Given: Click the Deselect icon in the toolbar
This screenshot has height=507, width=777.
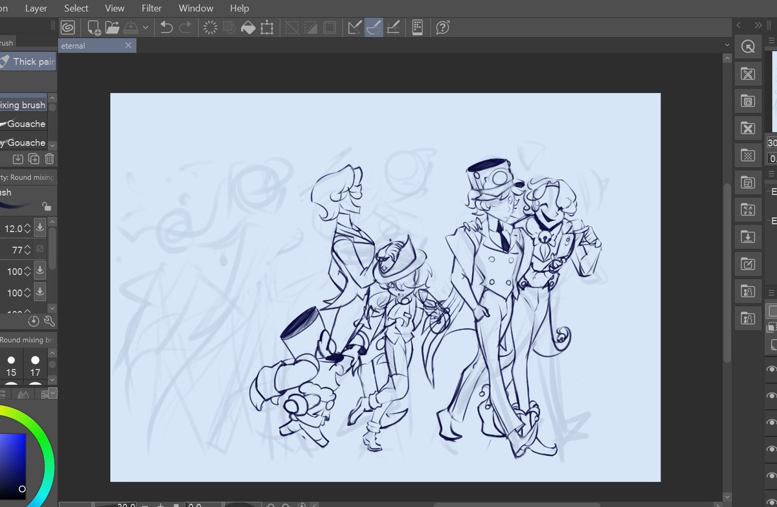Looking at the screenshot, I should (x=292, y=27).
